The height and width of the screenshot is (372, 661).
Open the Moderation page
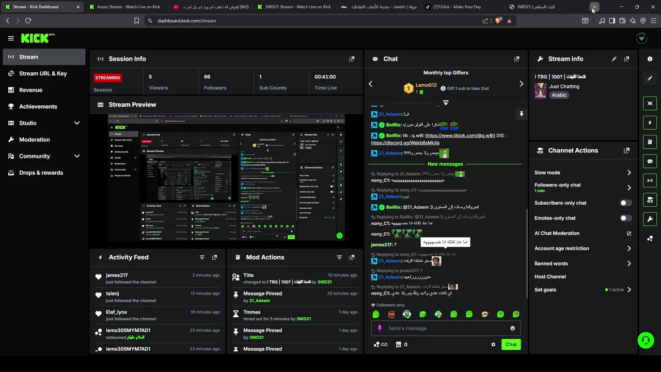point(44,139)
